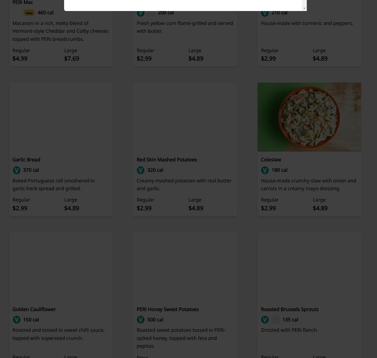Click the vegetarian V icon on Roasted Brussels Sprouts
This screenshot has width=377, height=358.
pyautogui.click(x=265, y=320)
